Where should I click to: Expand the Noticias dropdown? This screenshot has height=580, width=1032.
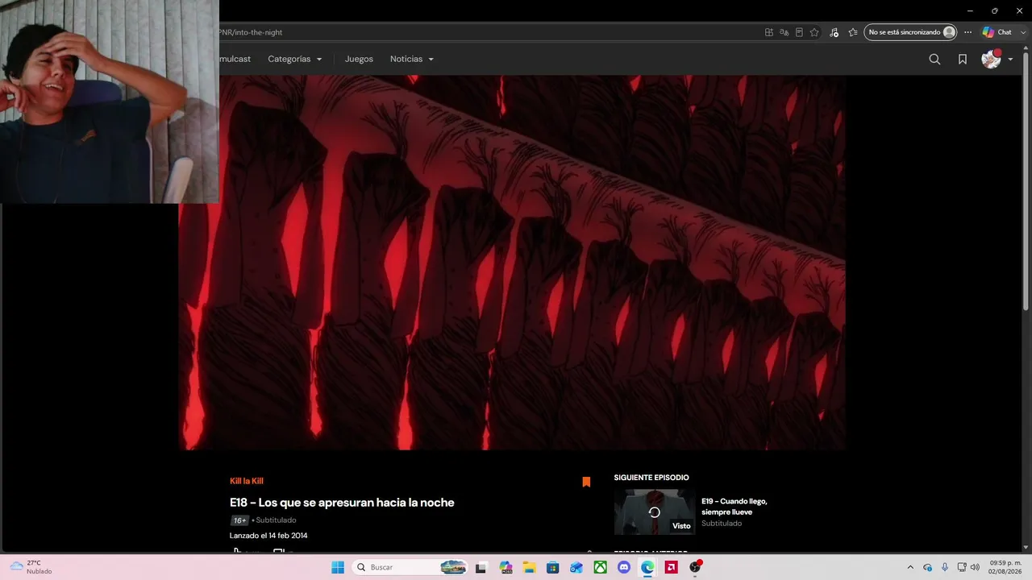[x=412, y=59]
